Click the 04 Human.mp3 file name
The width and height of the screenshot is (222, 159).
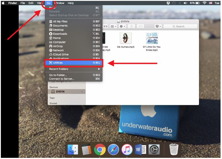point(126,47)
